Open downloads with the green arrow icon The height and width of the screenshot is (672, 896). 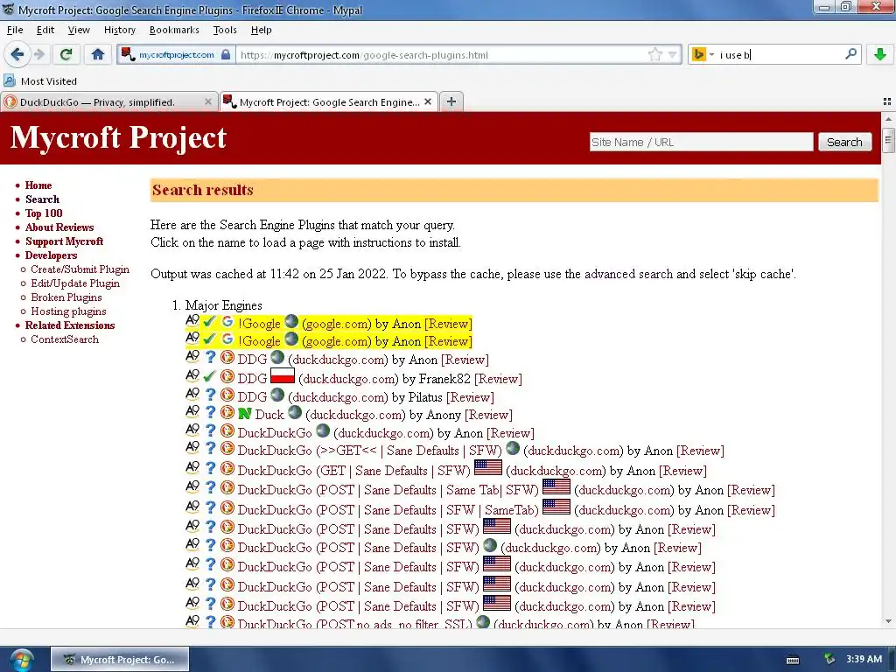(880, 55)
